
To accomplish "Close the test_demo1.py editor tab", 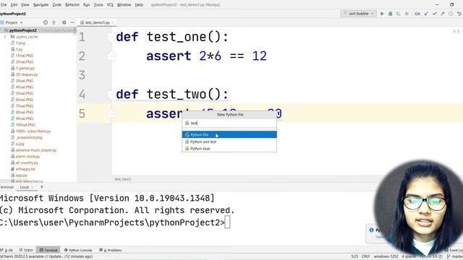I will point(113,22).
